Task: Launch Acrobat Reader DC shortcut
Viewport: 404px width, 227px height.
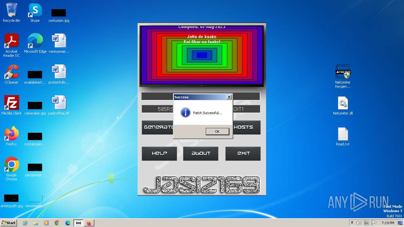Action: 11,45
